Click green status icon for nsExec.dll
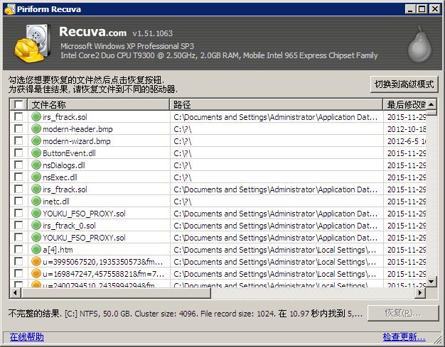 point(36,177)
